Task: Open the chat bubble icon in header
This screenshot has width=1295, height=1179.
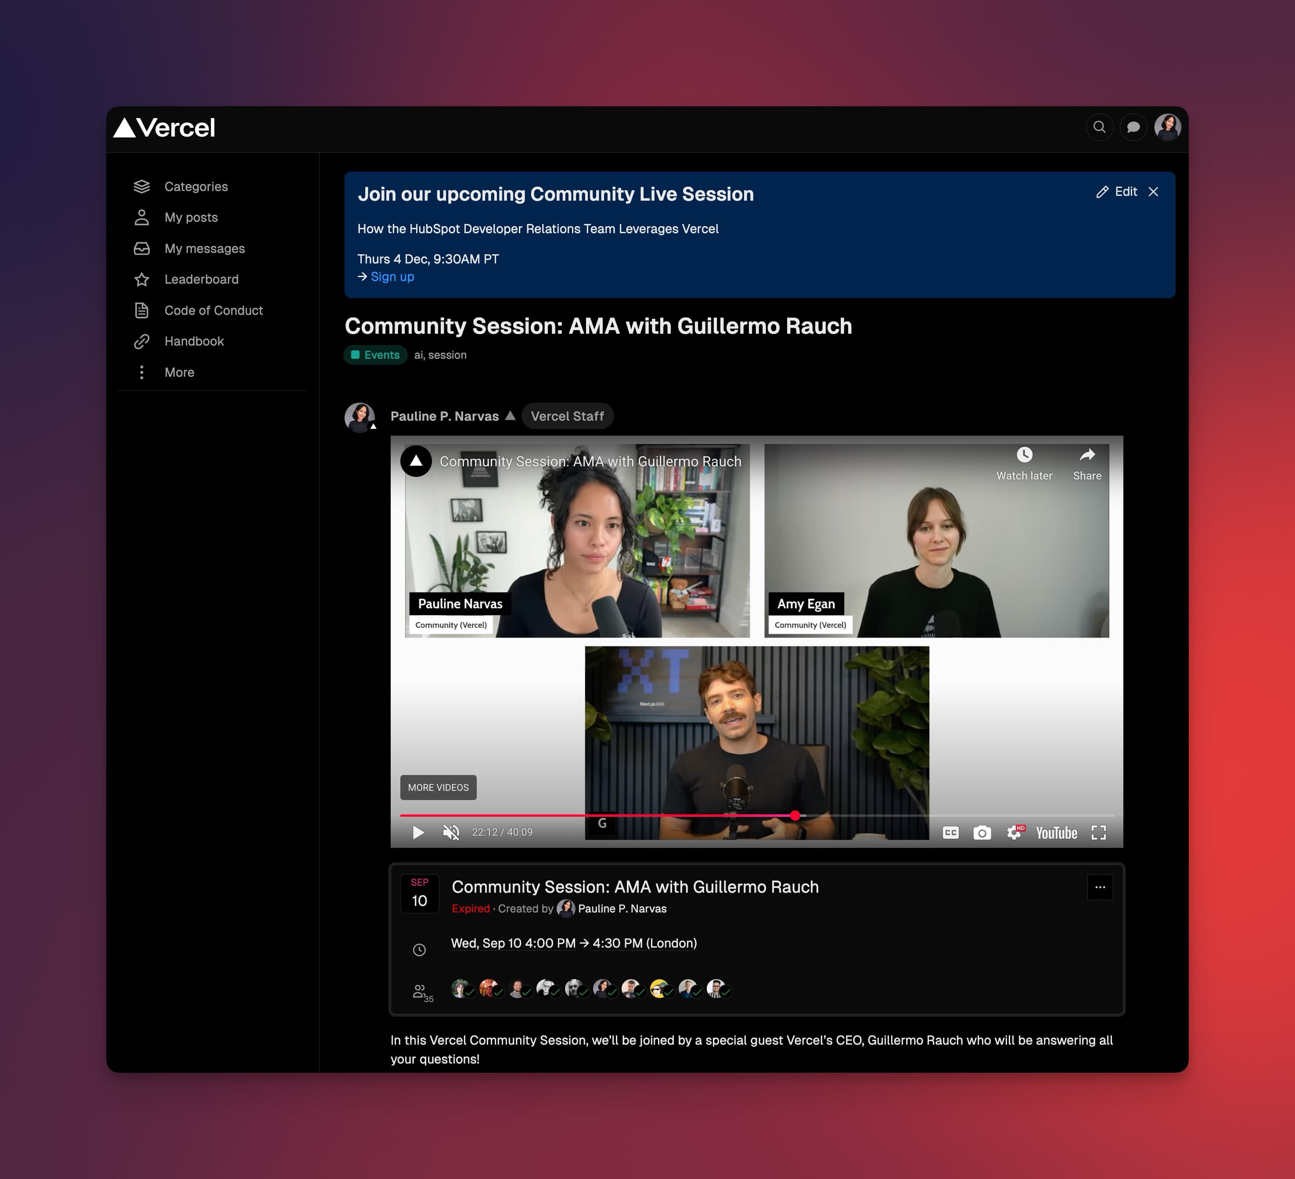Action: click(x=1133, y=127)
